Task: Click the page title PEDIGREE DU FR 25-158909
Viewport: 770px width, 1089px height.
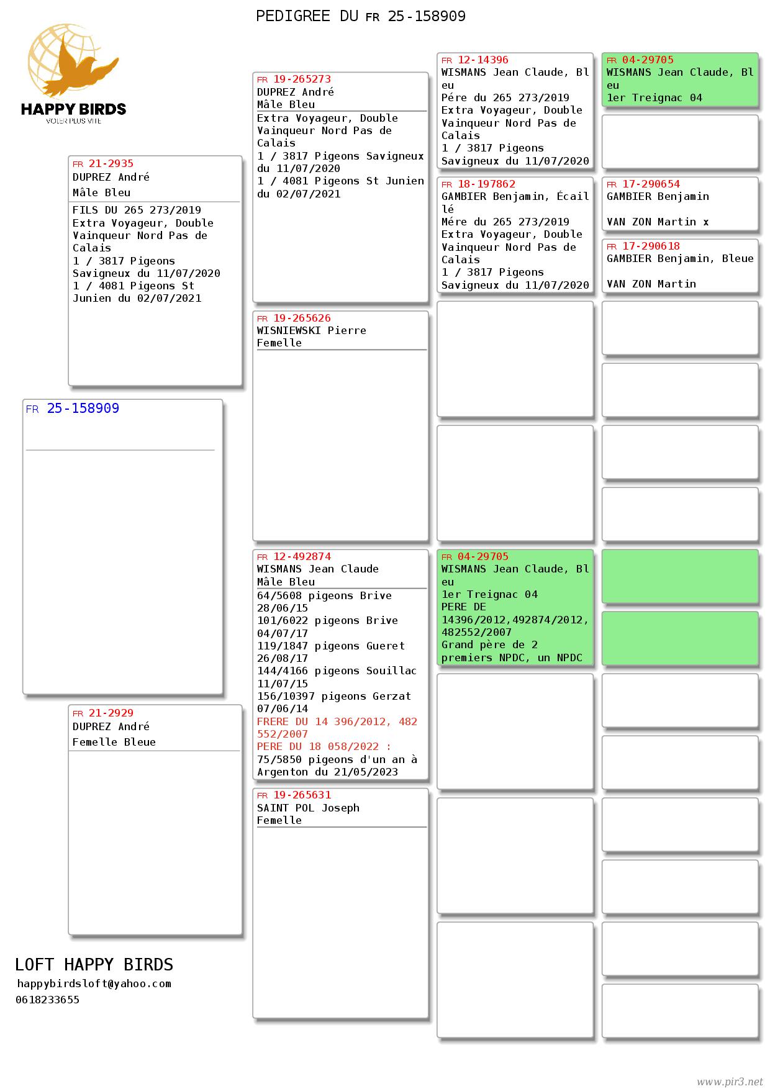Action: (361, 16)
